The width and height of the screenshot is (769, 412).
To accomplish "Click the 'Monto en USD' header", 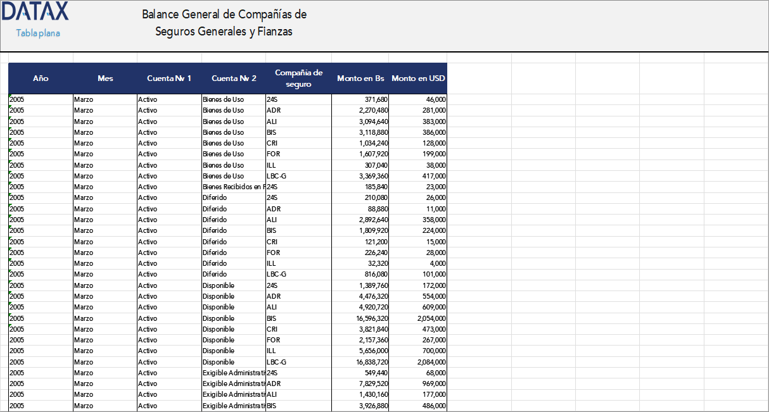I will 418,78.
